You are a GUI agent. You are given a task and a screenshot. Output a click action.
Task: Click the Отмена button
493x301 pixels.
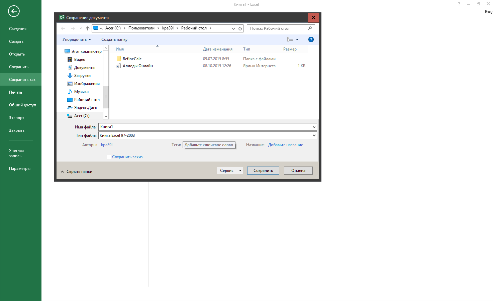pos(298,171)
